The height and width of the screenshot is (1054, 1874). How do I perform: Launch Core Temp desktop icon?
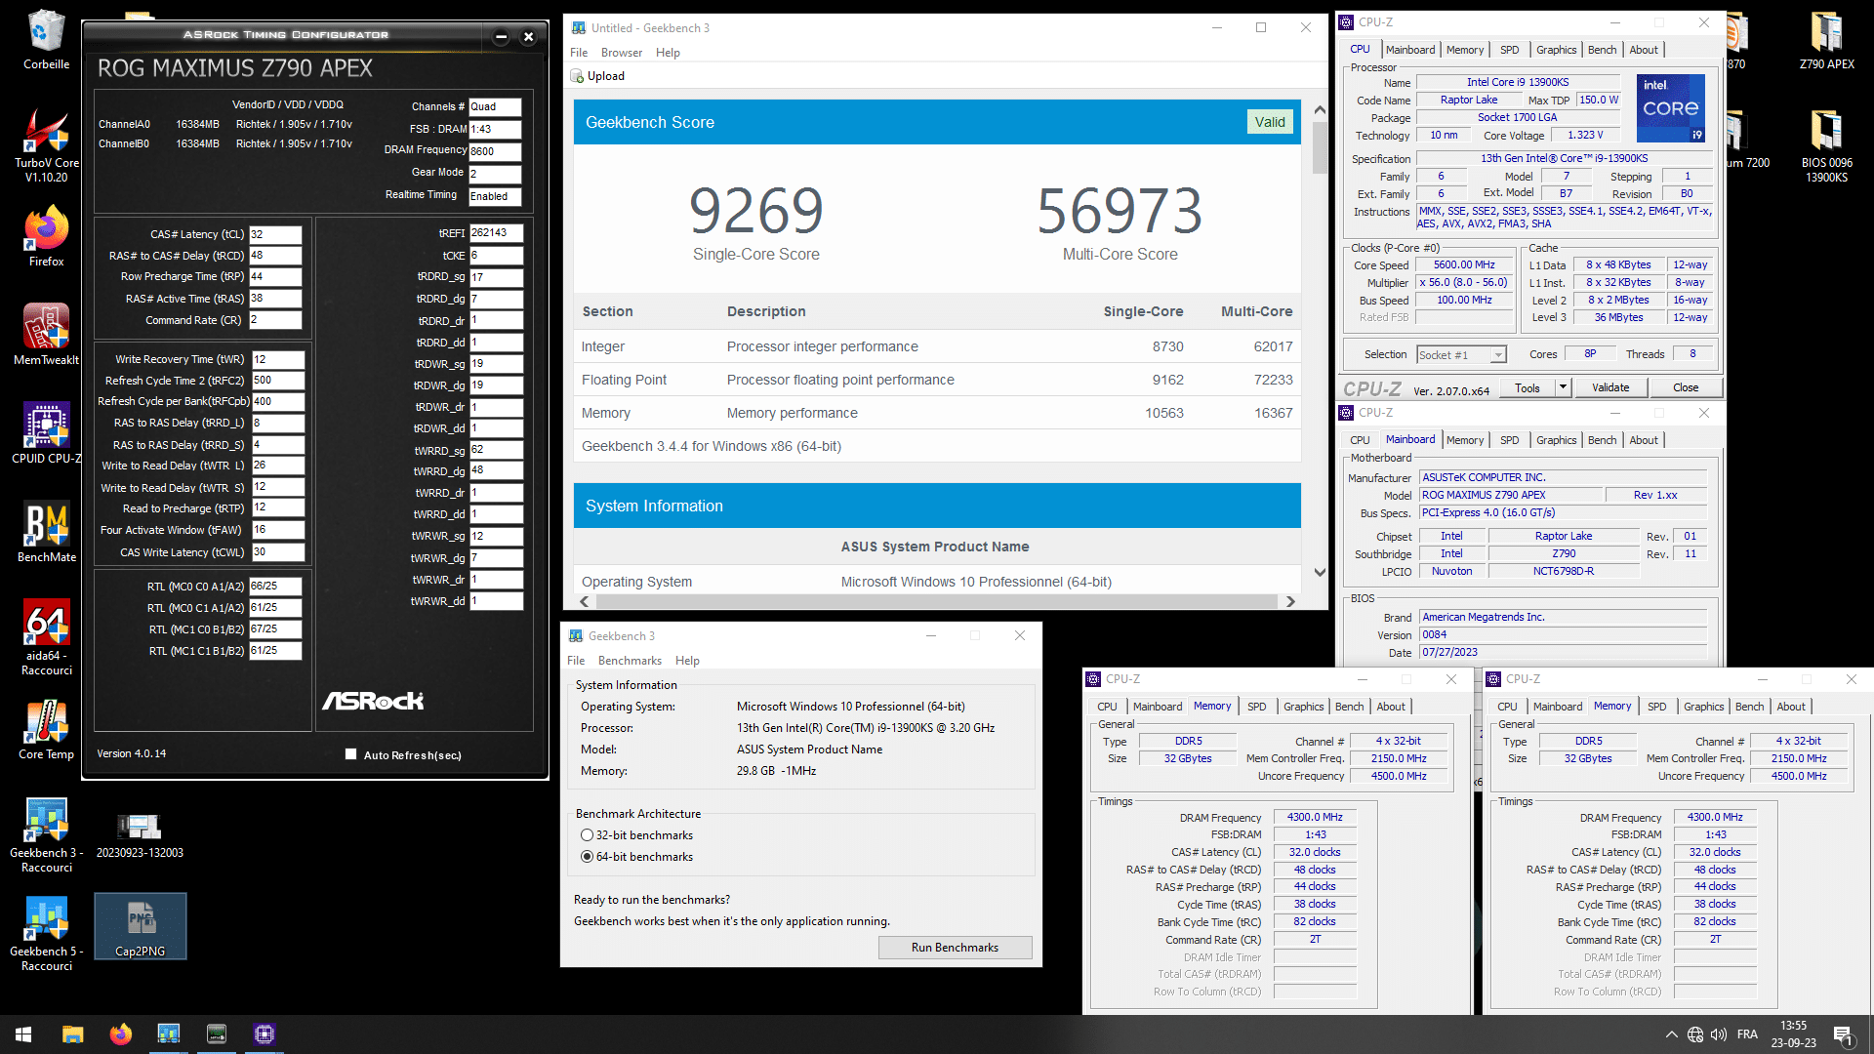pyautogui.click(x=46, y=730)
